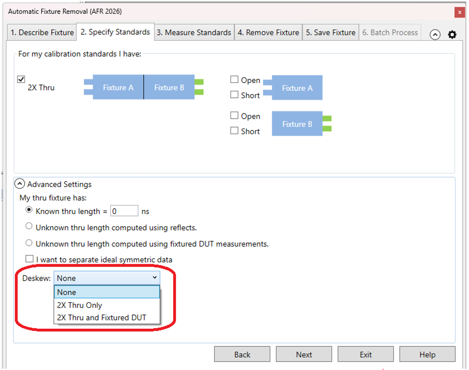Click the Deskew dropdown arrow
Image resolution: width=469 pixels, height=370 pixels.
(154, 278)
